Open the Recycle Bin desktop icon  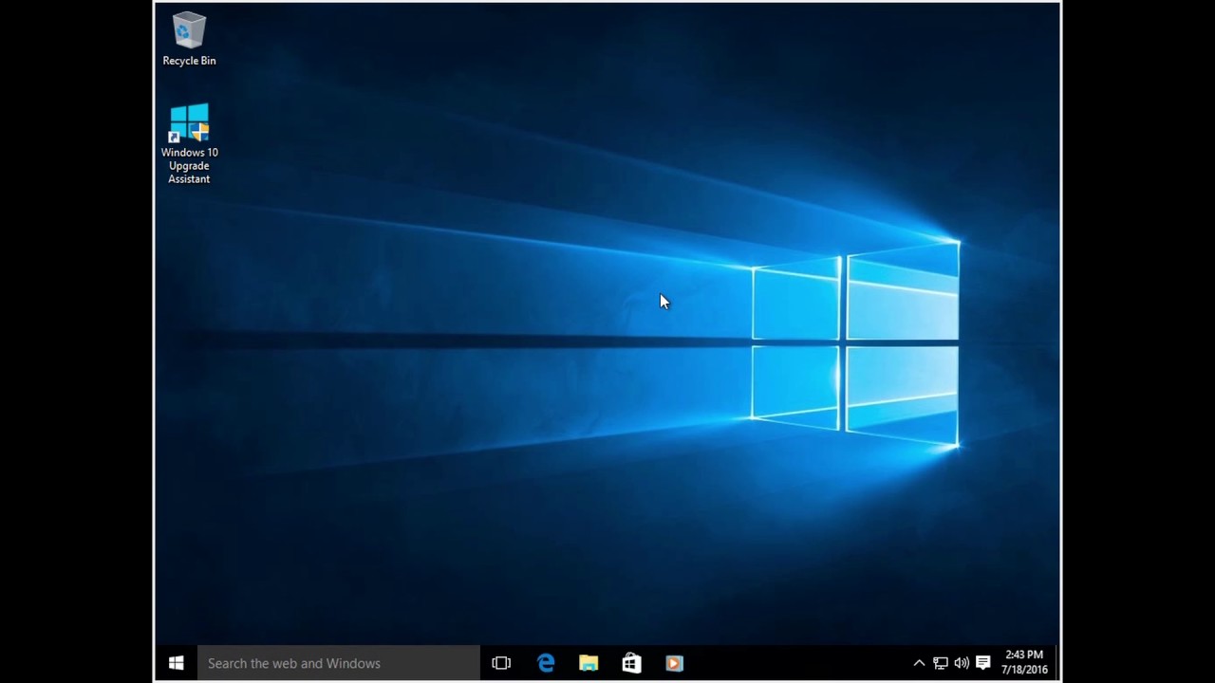(x=189, y=40)
